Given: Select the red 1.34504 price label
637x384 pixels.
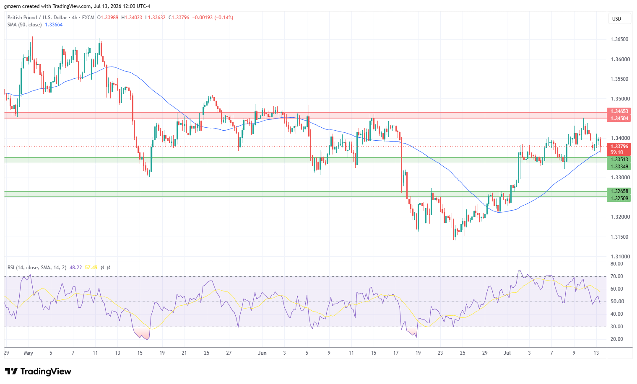Looking at the screenshot, I should tap(619, 119).
